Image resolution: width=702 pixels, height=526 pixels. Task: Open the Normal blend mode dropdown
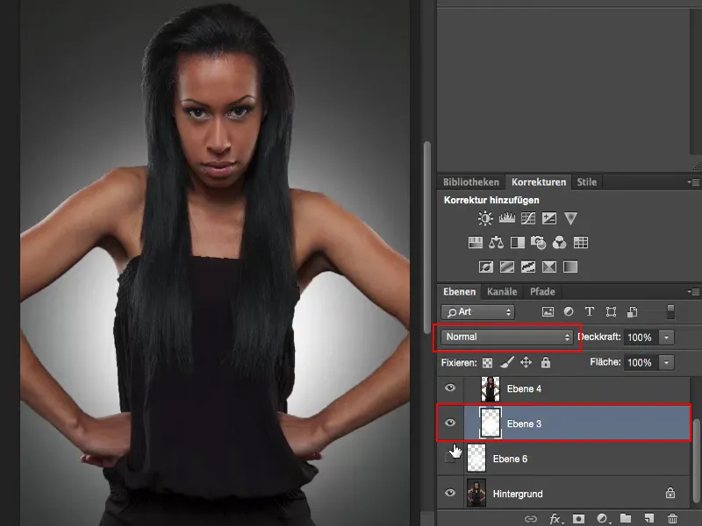(507, 338)
